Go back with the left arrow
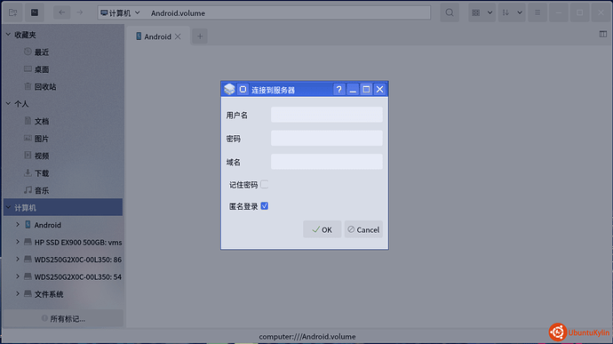Image resolution: width=613 pixels, height=344 pixels. tap(62, 12)
